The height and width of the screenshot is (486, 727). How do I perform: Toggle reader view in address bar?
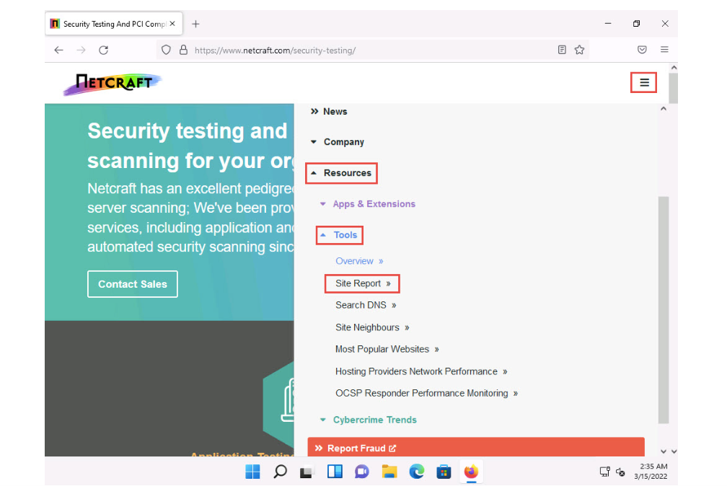click(562, 50)
